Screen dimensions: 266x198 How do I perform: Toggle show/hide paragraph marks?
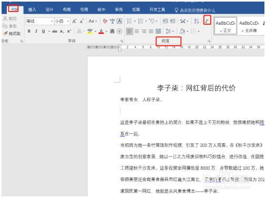207,21
